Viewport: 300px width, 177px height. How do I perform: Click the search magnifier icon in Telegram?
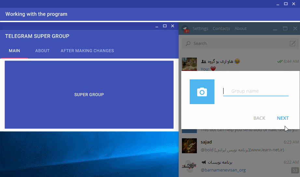click(x=188, y=44)
